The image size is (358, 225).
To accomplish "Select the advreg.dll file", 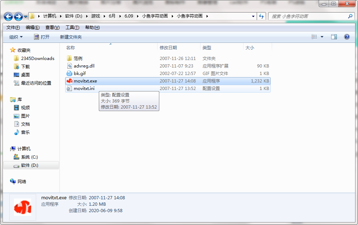I will pos(84,66).
